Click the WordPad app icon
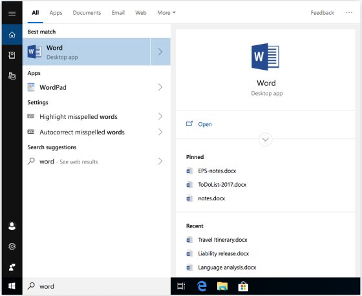Screen dimensions: 362x296 (31, 87)
